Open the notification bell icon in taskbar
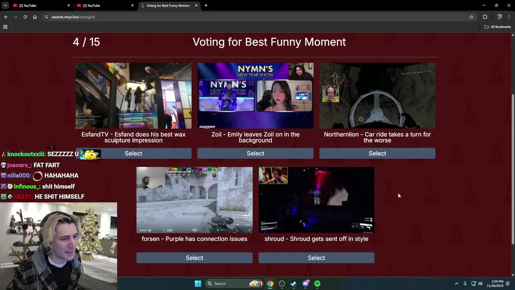This screenshot has width=515, height=290. tap(508, 284)
